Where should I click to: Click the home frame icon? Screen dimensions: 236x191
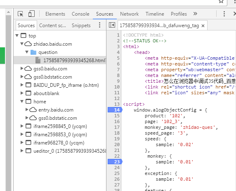click(x=28, y=102)
